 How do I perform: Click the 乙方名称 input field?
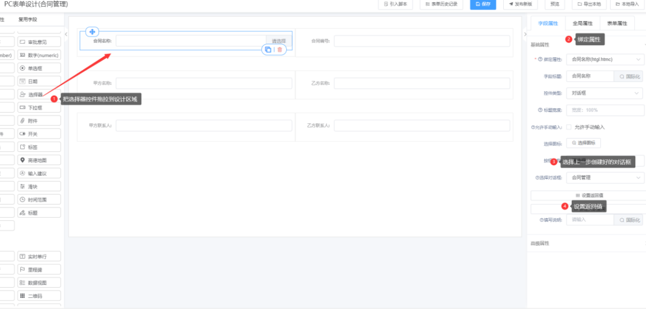tap(422, 84)
